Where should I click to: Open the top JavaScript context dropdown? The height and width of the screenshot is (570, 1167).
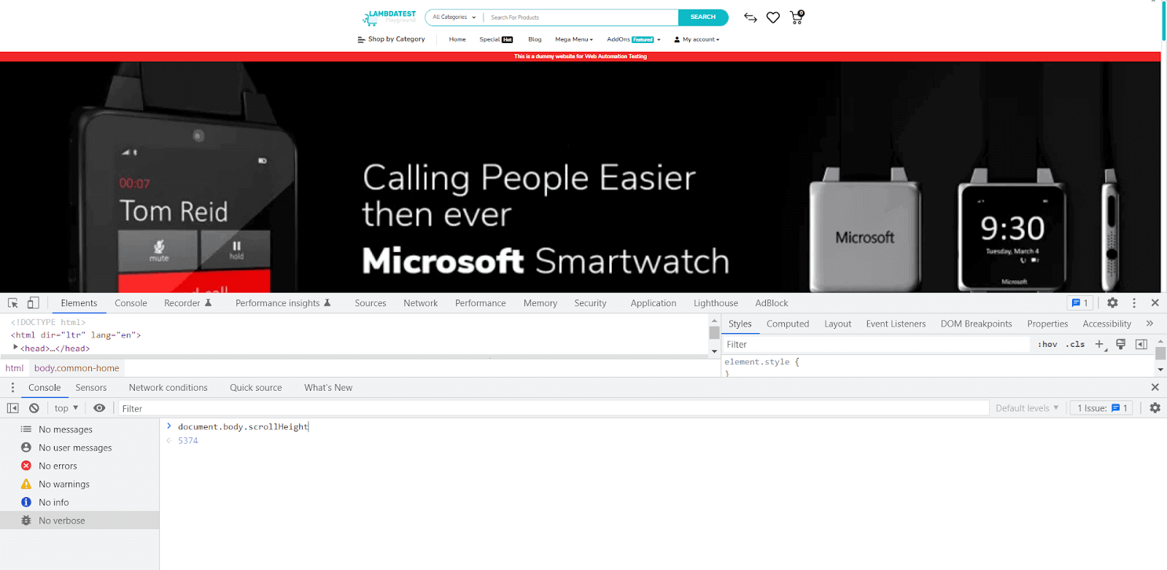[x=66, y=408]
